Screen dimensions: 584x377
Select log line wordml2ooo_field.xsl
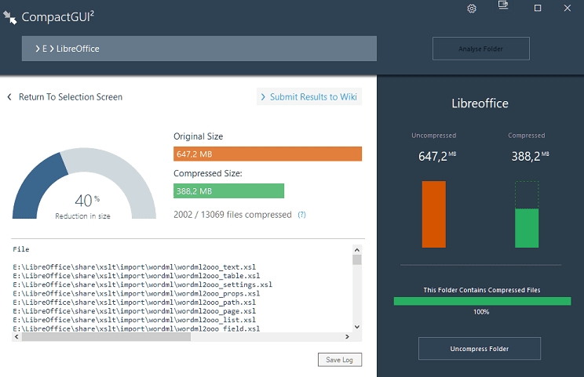coord(137,328)
